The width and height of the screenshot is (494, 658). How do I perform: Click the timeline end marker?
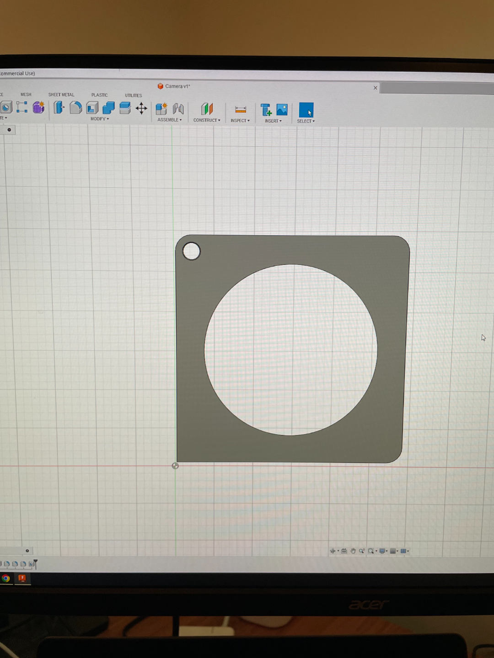[x=36, y=564]
